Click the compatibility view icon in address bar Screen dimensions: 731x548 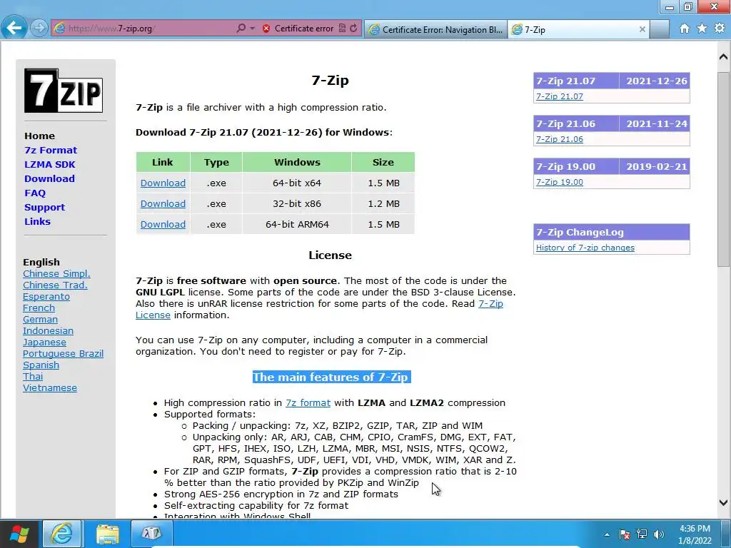tap(342, 28)
